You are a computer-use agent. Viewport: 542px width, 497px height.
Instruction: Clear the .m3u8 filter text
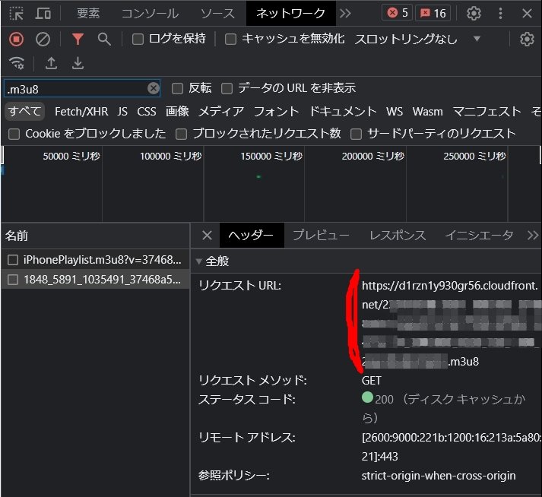[154, 88]
